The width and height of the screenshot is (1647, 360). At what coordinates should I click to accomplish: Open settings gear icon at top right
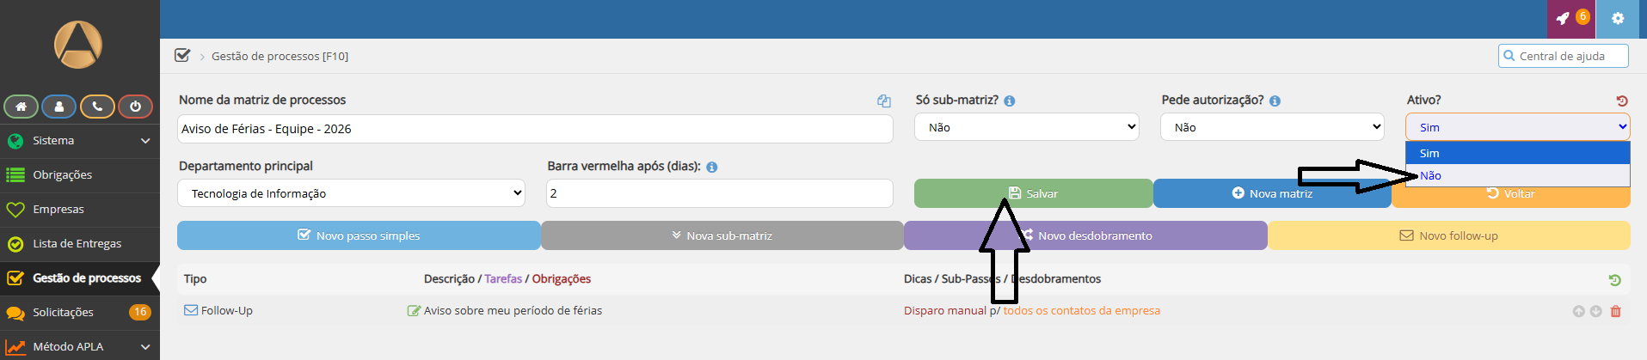point(1618,18)
